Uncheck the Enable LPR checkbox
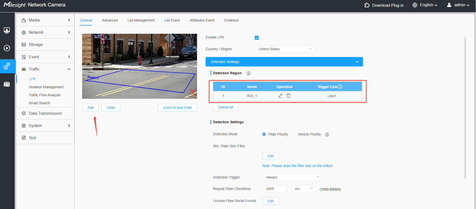 tap(257, 38)
